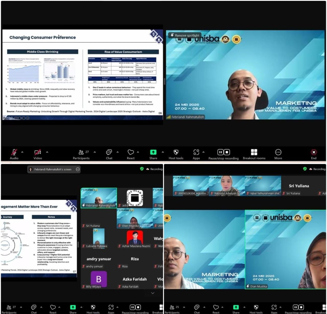The width and height of the screenshot is (327, 314).
Task: Expand the caret next to Audio
Action: (x=22, y=152)
